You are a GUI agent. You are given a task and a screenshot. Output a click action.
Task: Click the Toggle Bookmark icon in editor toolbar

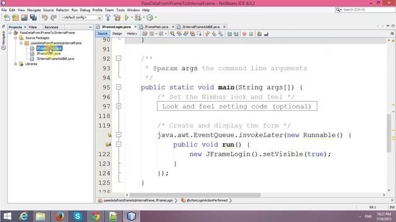point(221,34)
